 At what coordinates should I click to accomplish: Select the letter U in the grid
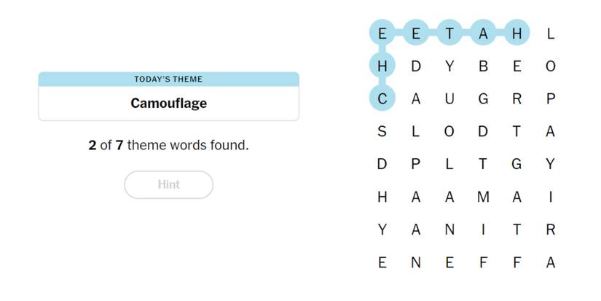[x=449, y=99]
